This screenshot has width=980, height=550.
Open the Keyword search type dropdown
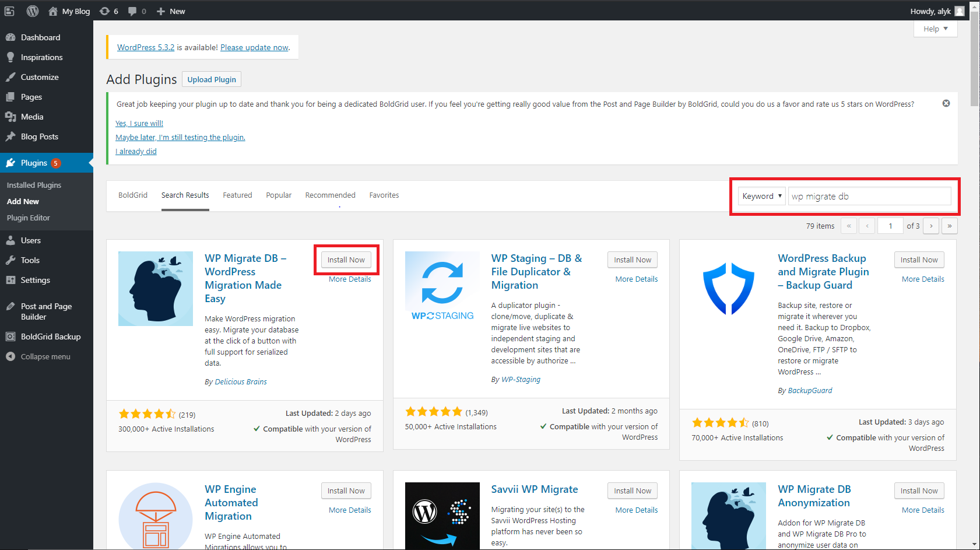coord(761,196)
